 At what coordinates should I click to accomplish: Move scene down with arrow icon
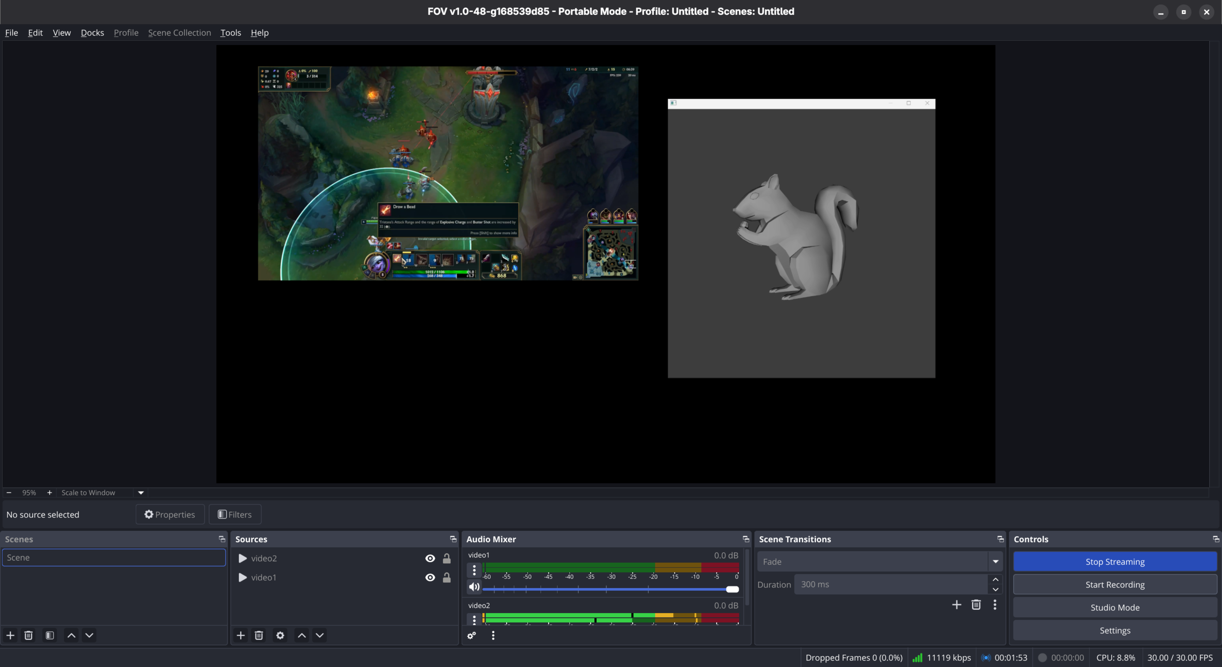89,635
